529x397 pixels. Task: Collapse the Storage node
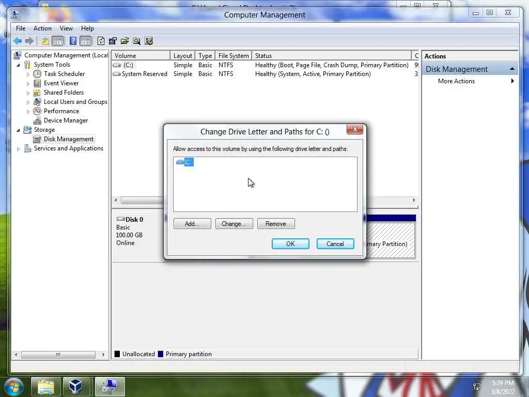[x=18, y=130]
